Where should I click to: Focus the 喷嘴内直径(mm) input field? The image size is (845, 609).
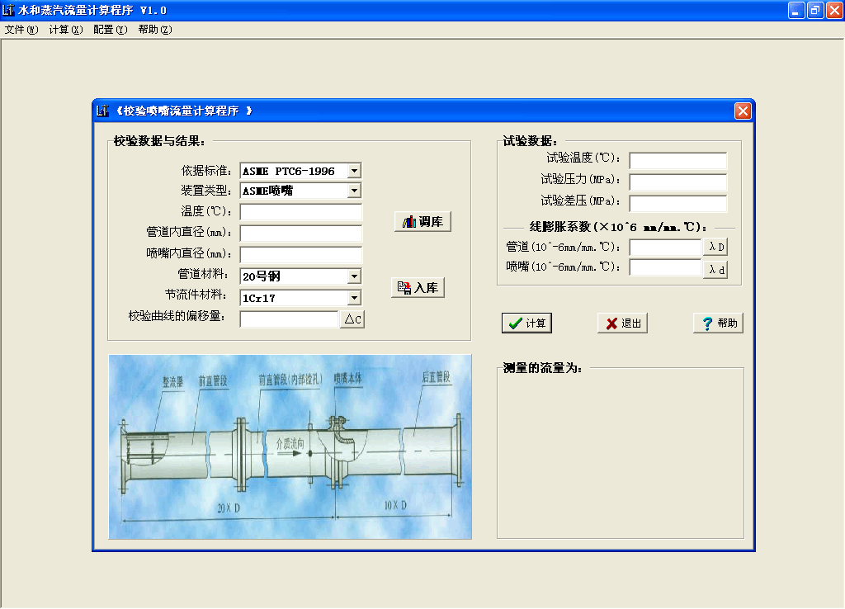click(x=300, y=254)
